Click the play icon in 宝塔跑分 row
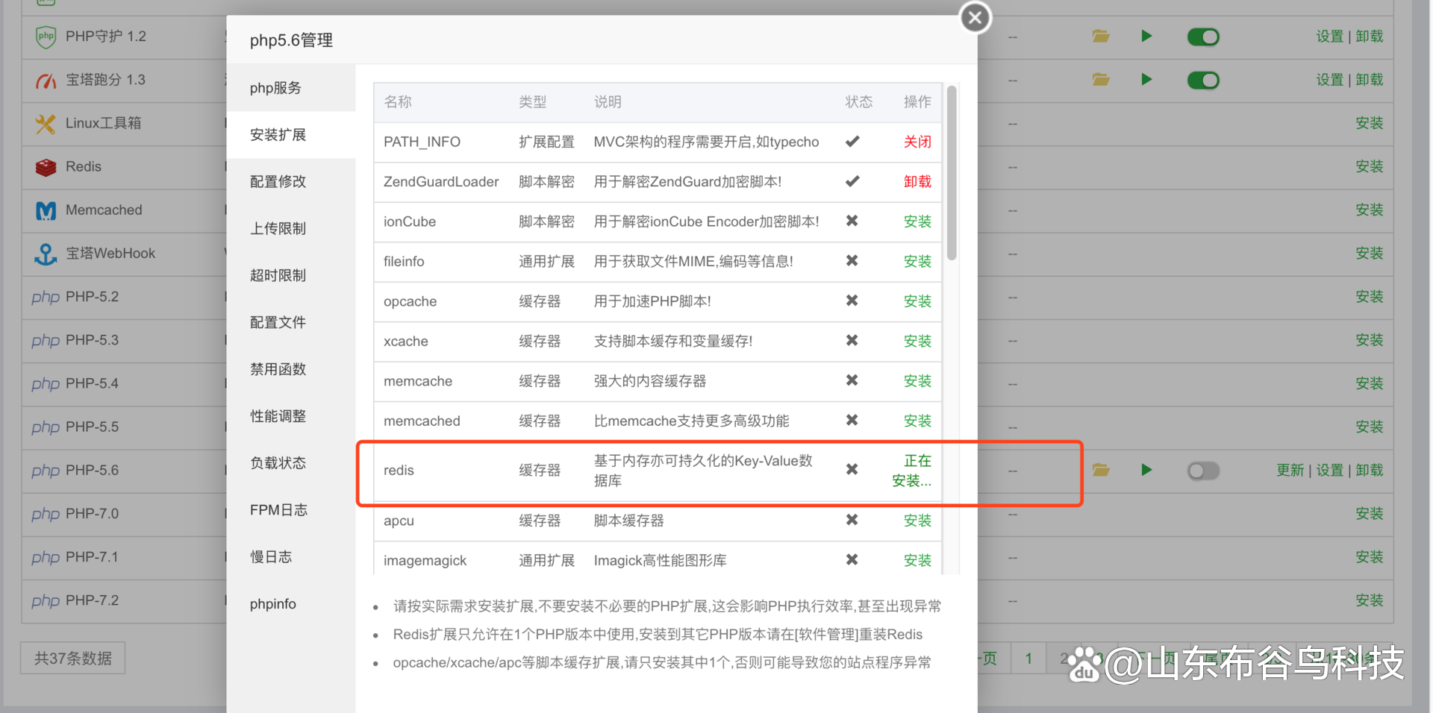This screenshot has height=713, width=1433. (1146, 79)
